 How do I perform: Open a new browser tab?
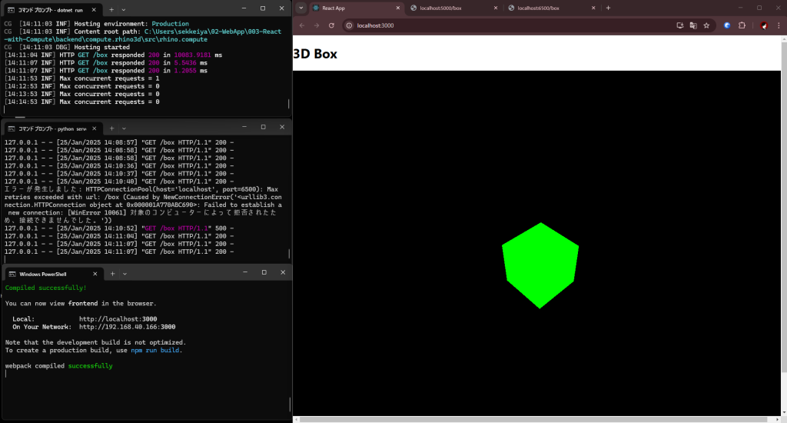click(x=608, y=8)
